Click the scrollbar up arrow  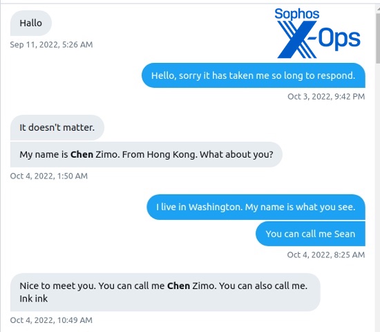(378, 9)
